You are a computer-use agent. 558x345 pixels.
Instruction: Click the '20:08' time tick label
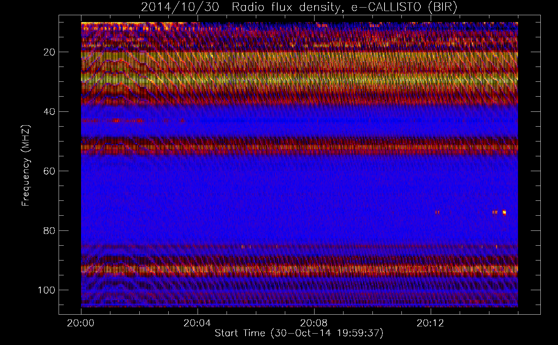(x=314, y=323)
